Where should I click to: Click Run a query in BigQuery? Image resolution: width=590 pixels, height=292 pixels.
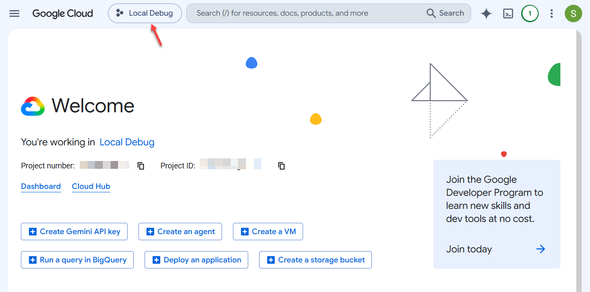coord(77,260)
